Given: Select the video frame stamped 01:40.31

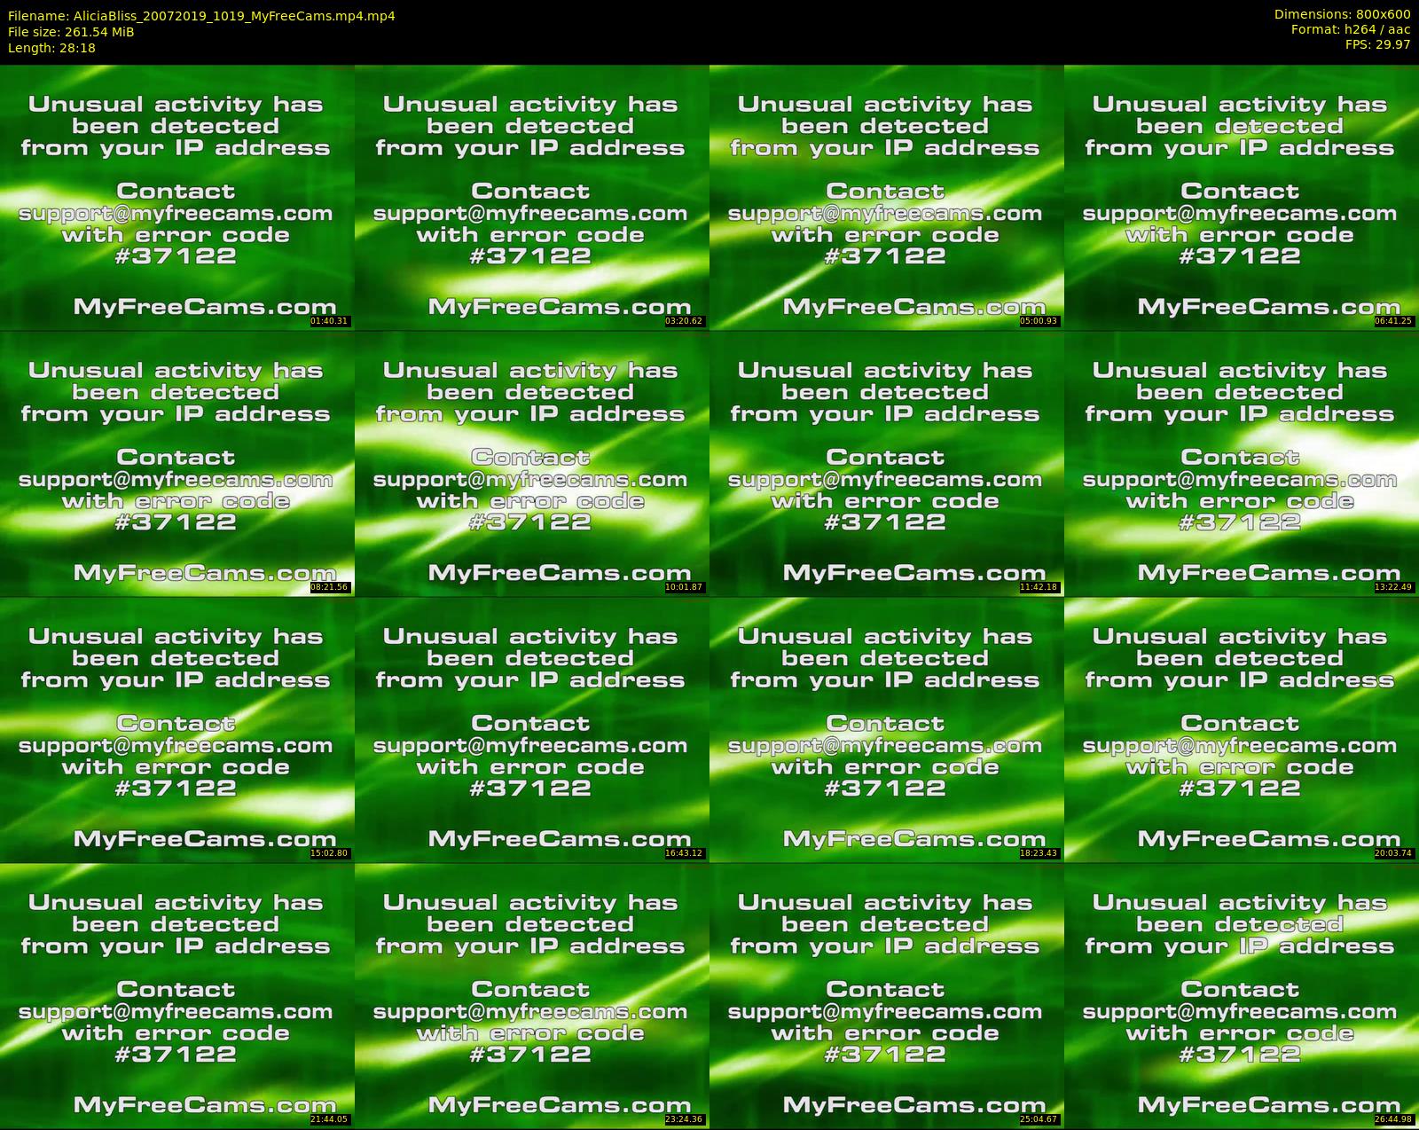Looking at the screenshot, I should (x=176, y=197).
